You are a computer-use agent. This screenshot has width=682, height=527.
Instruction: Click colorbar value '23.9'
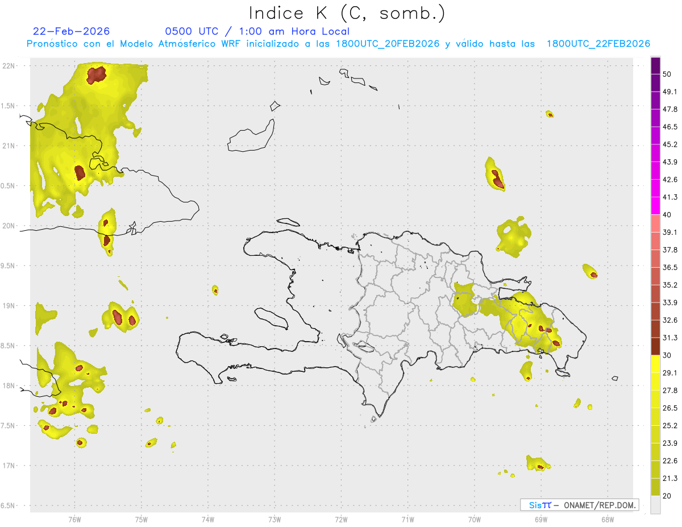tap(670, 443)
